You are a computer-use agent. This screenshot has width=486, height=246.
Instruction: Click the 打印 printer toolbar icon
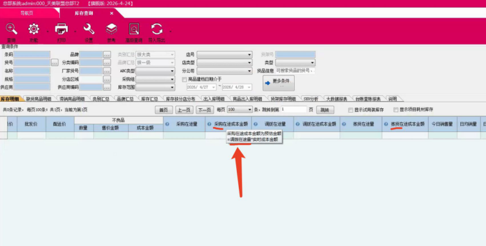point(61,29)
